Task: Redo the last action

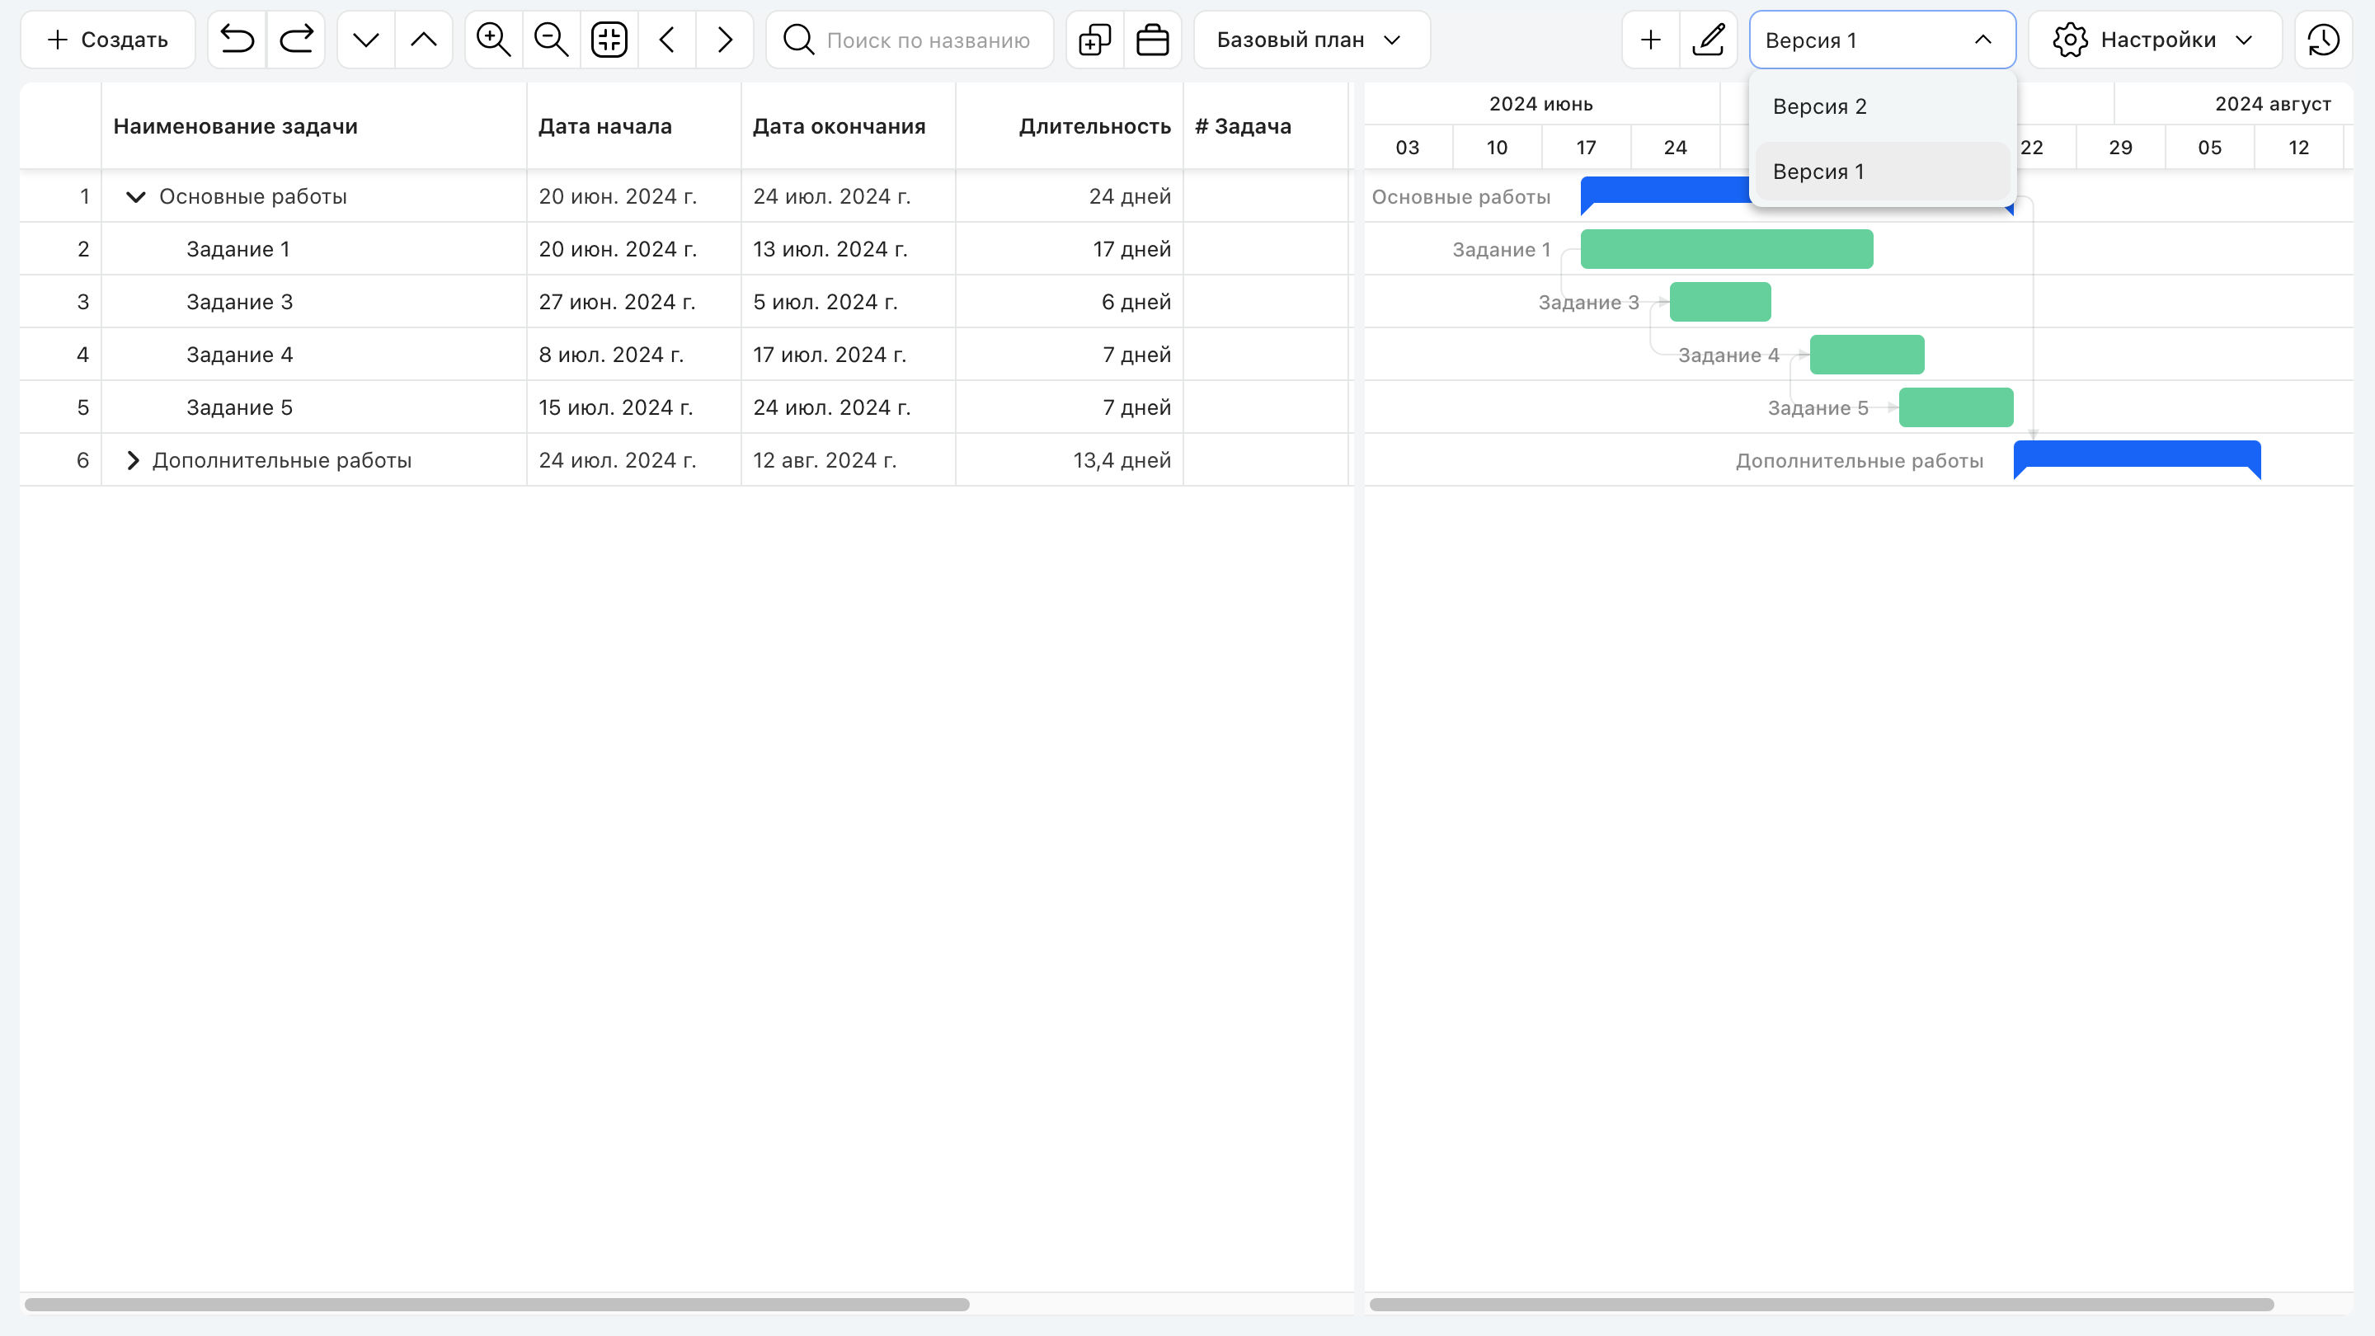Action: point(296,40)
